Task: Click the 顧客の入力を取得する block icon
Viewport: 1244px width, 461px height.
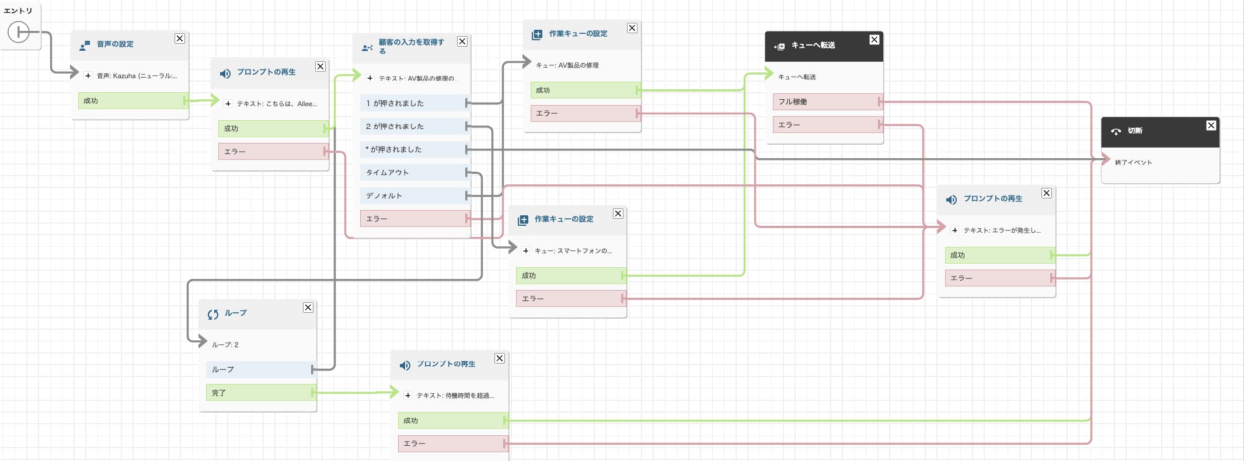Action: (x=367, y=48)
